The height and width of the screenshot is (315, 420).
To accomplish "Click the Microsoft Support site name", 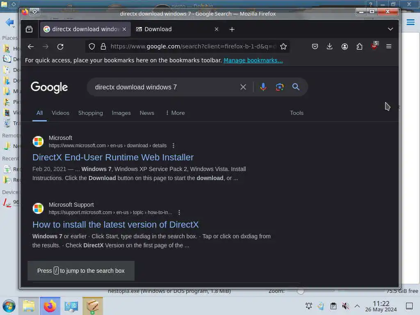I will pos(71,205).
